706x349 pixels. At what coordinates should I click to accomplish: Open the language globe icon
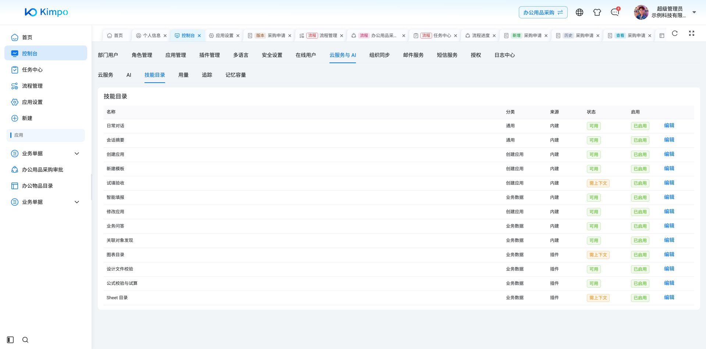(x=580, y=12)
